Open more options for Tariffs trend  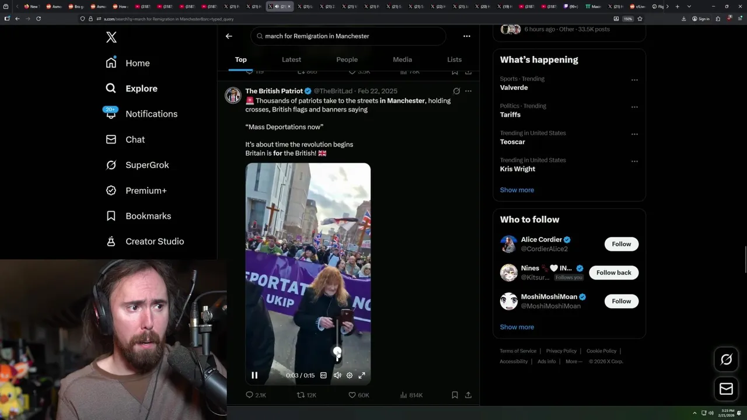(x=634, y=107)
